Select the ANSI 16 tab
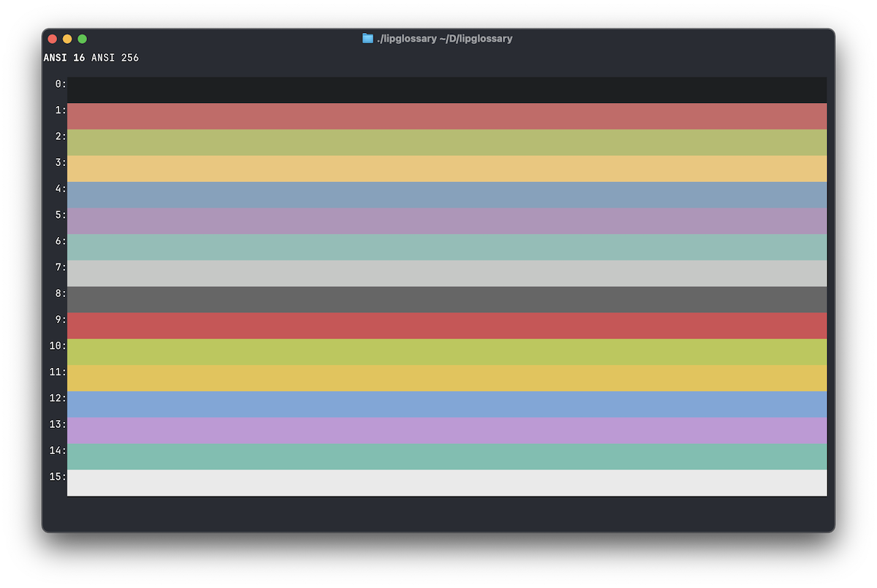This screenshot has height=588, width=877. click(x=64, y=58)
